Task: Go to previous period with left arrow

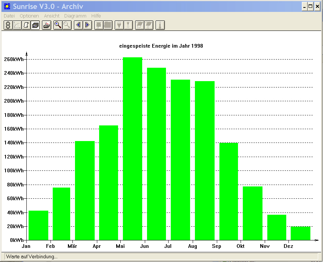Action: (78, 25)
